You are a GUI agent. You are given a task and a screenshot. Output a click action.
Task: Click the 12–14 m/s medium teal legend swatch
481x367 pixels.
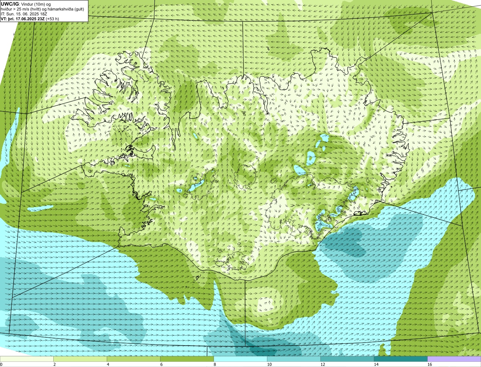click(x=348, y=359)
